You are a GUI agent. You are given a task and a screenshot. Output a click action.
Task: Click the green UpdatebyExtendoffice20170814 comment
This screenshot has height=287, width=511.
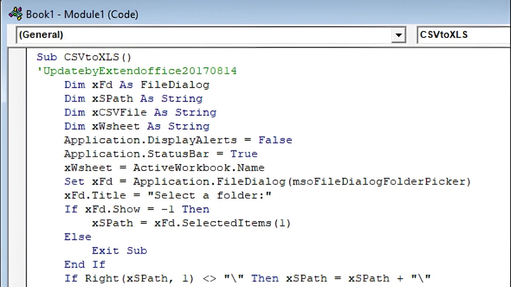tap(137, 71)
